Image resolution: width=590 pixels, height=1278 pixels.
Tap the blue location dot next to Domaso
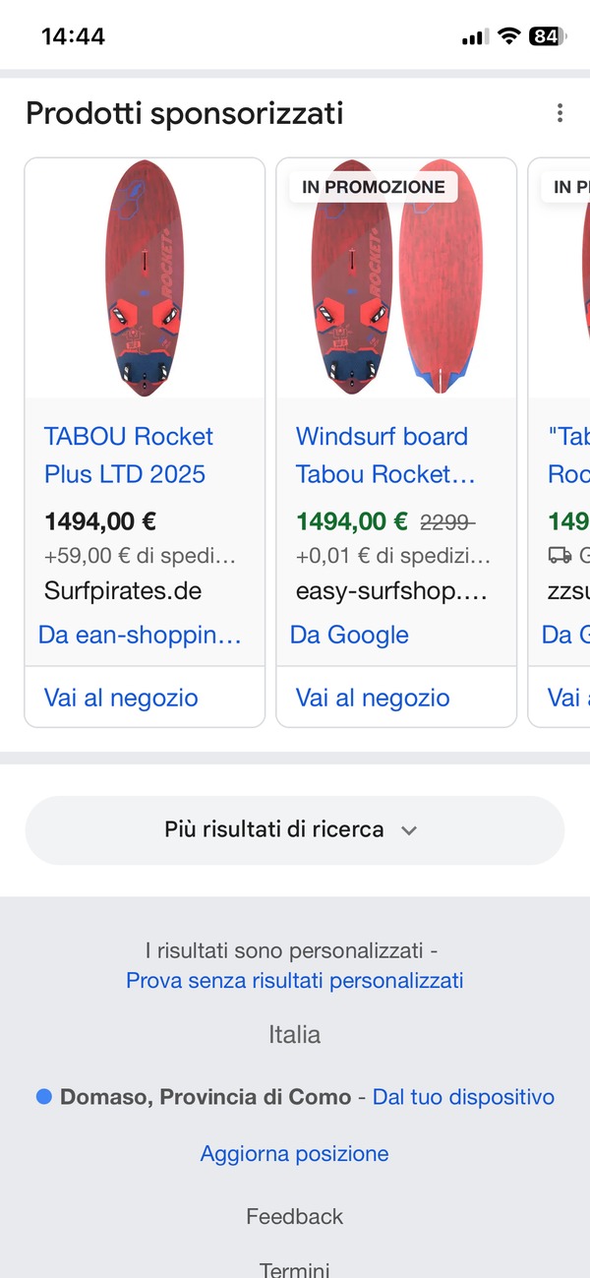pyautogui.click(x=41, y=1095)
